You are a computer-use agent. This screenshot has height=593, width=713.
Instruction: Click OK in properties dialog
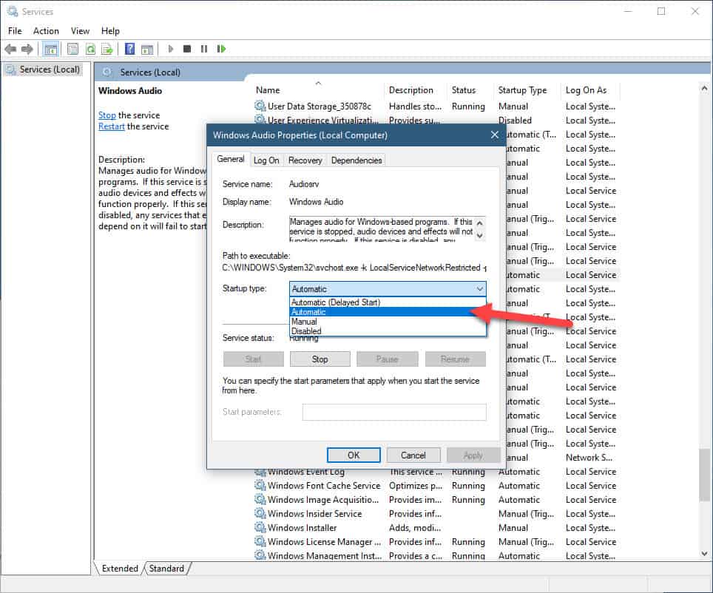point(354,455)
